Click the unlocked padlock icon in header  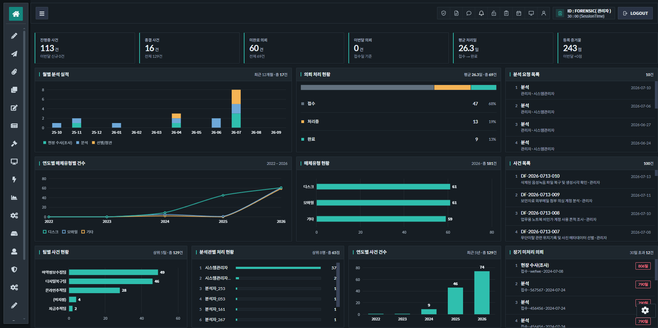click(x=494, y=13)
